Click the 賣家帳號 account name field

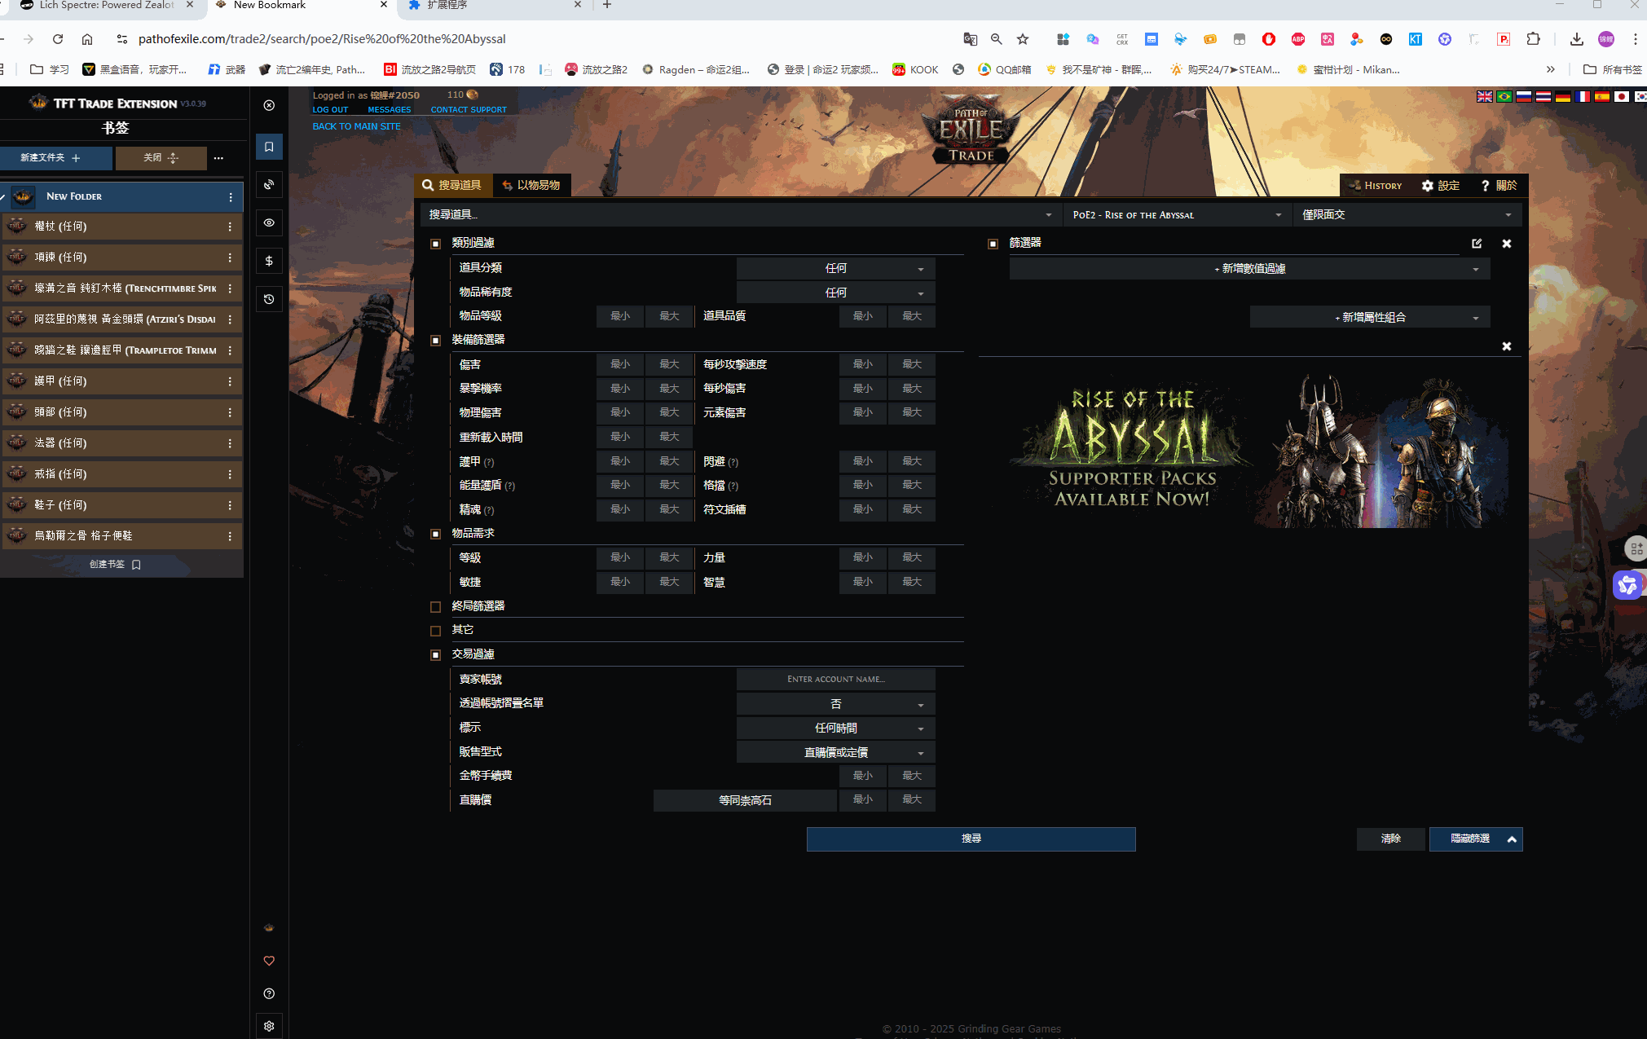pos(835,679)
